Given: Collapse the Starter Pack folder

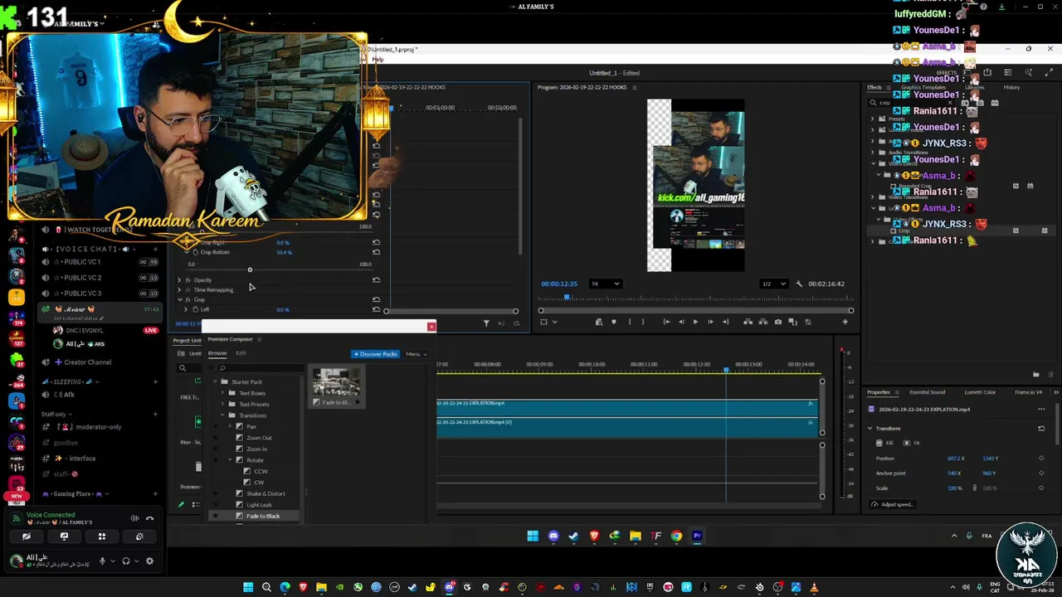Looking at the screenshot, I should [215, 382].
